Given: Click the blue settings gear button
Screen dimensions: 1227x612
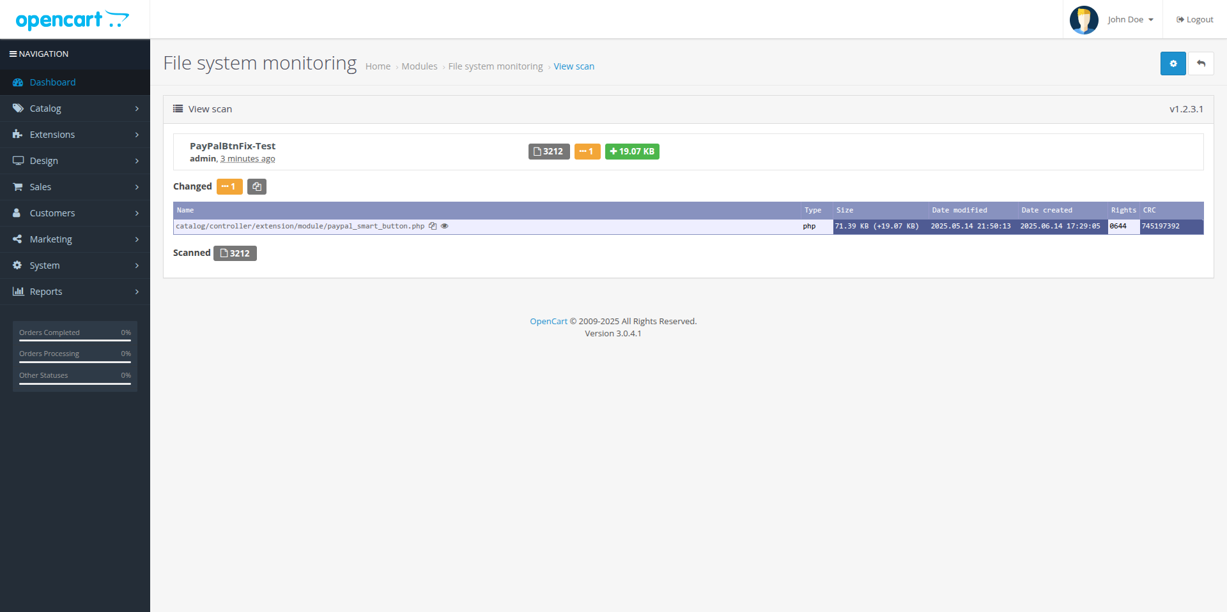Looking at the screenshot, I should tap(1173, 64).
